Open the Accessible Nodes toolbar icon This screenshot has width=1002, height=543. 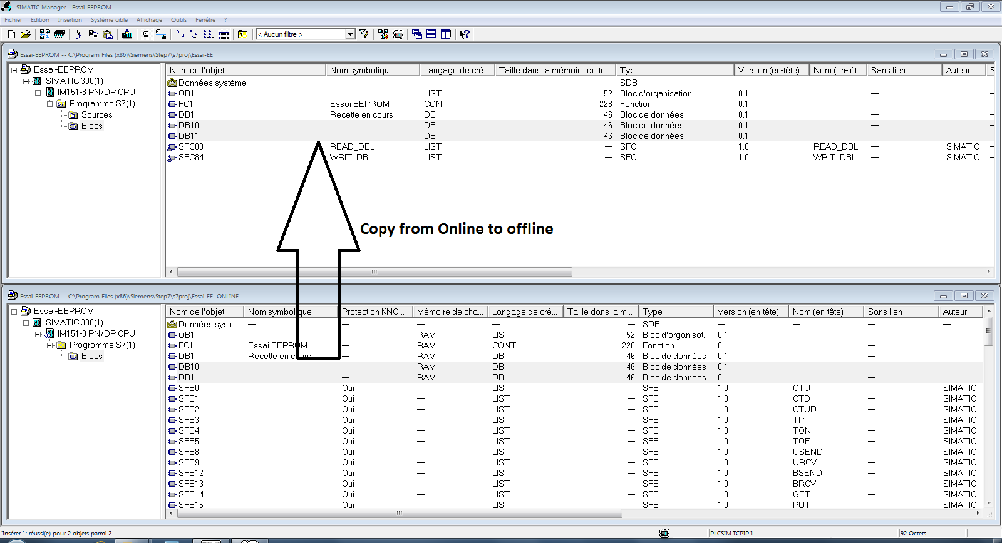[x=45, y=34]
